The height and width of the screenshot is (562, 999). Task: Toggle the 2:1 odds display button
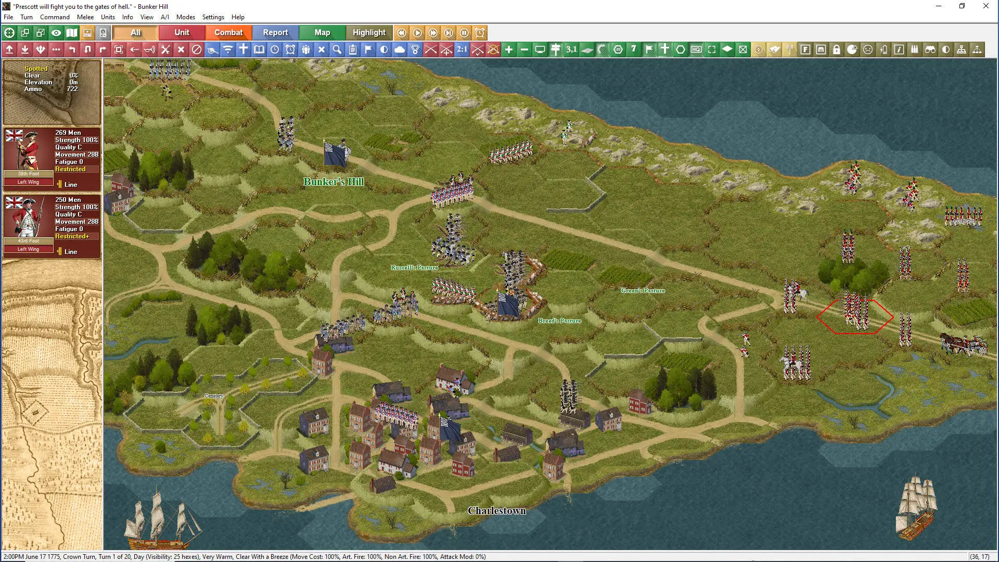(x=462, y=49)
